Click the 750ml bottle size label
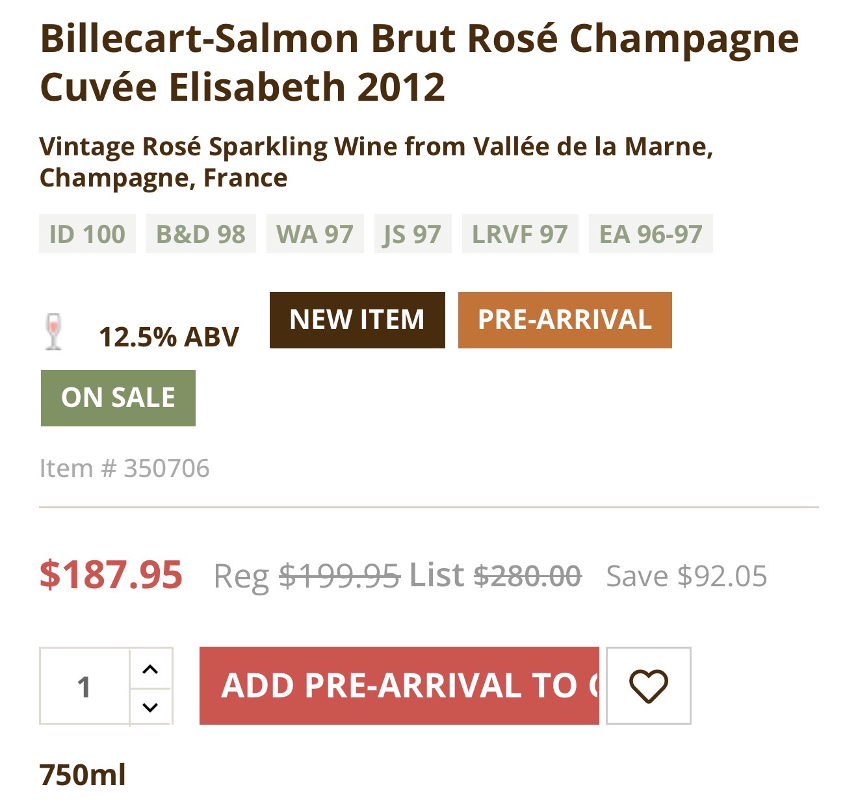This screenshot has width=858, height=804. 83,775
